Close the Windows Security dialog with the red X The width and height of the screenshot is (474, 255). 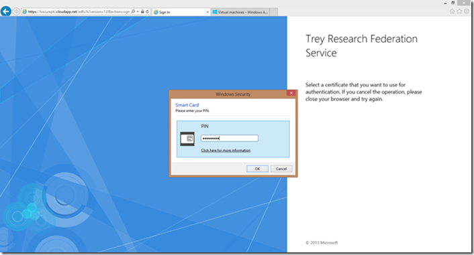pos(291,93)
